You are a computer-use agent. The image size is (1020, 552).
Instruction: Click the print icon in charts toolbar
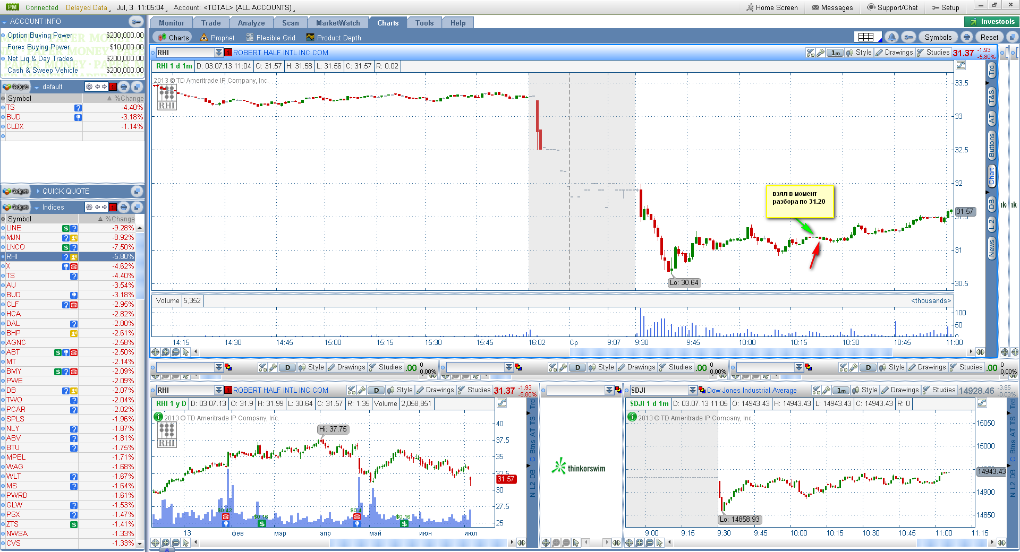point(967,37)
